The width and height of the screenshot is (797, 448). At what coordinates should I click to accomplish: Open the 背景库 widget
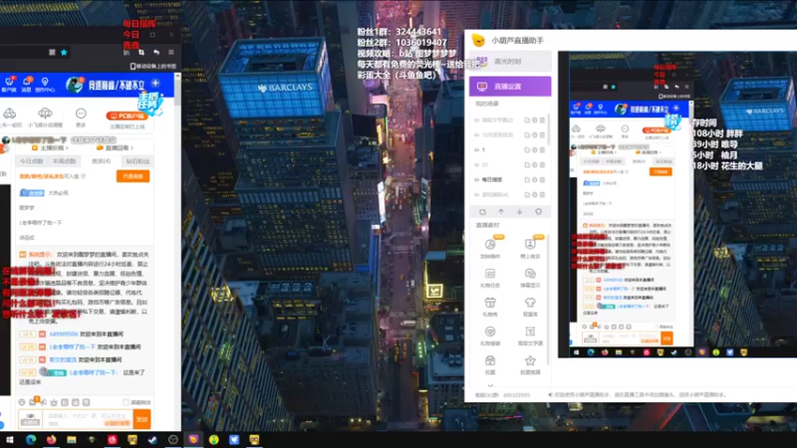[x=530, y=307]
